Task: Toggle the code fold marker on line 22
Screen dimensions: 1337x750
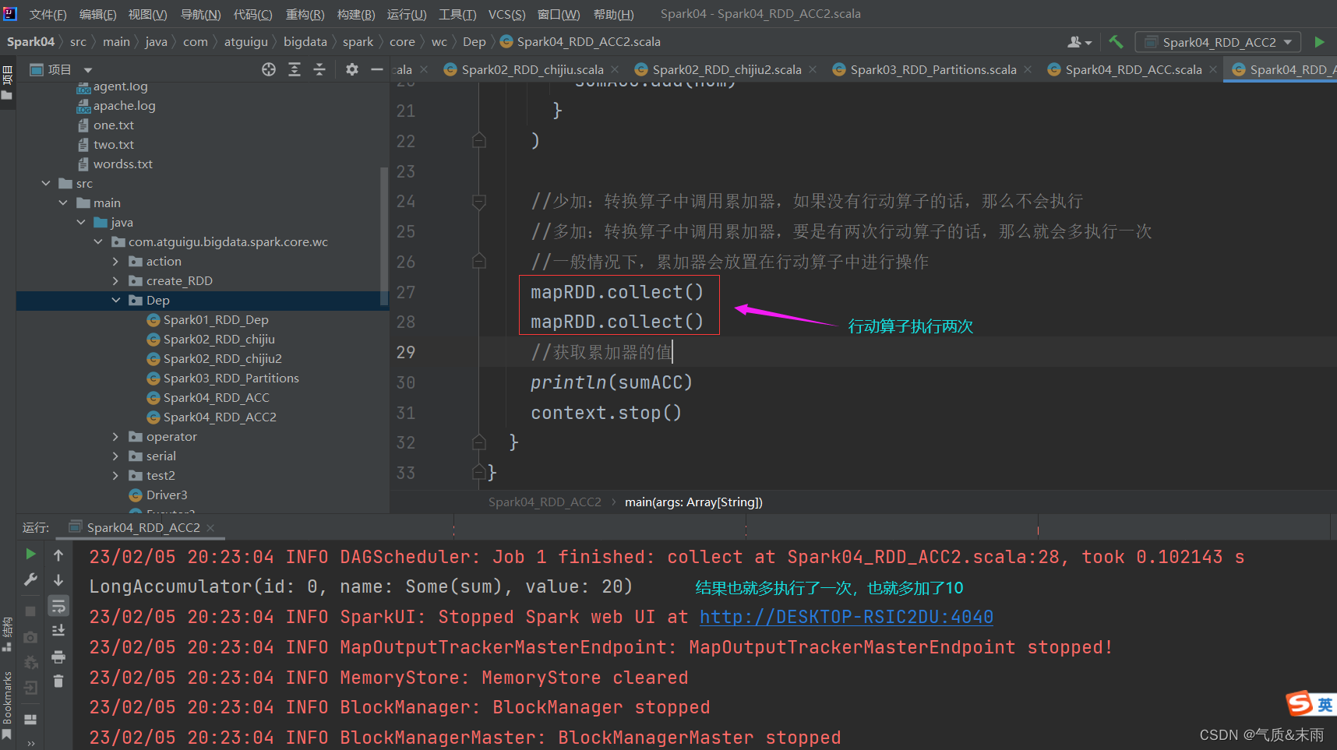Action: (x=479, y=141)
